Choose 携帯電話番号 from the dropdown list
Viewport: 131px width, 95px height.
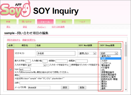(111, 72)
